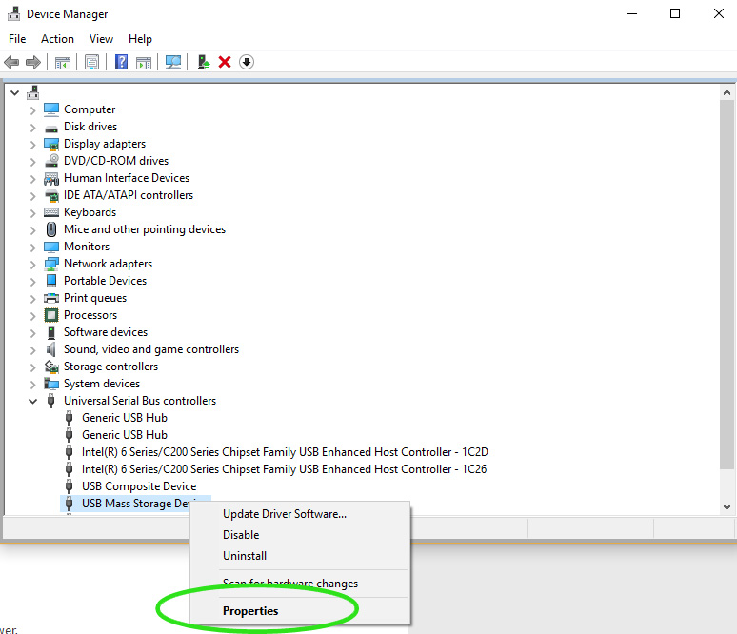The height and width of the screenshot is (634, 737).
Task: Click the Universal Serial Bus controllers plug icon
Action: pyautogui.click(x=51, y=401)
